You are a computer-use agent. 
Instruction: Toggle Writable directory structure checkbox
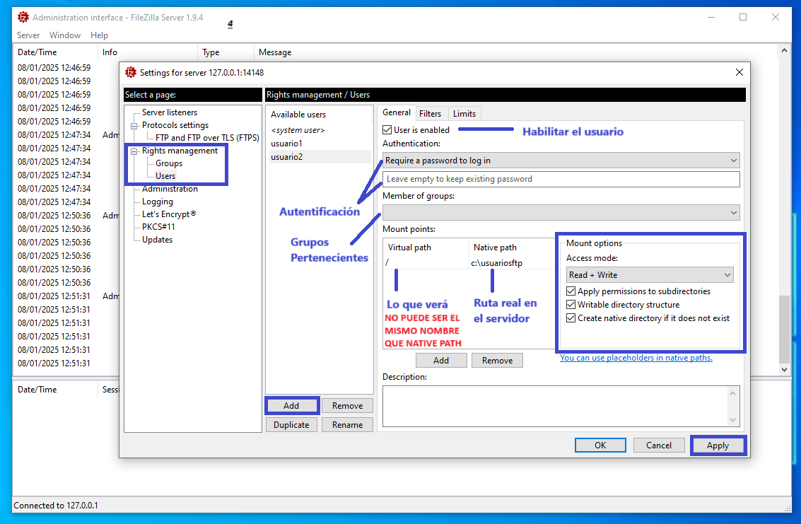[x=571, y=305]
